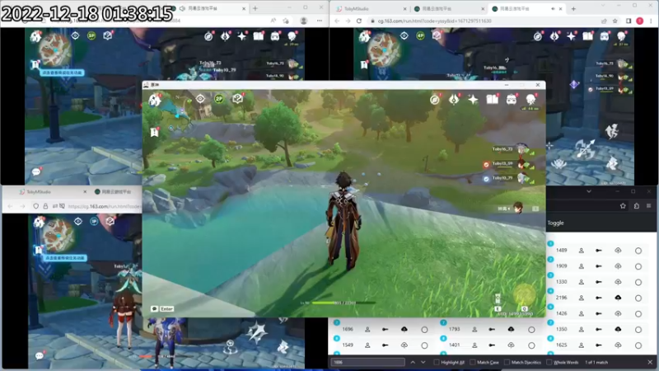Click the find bar search input field
Screen dimensions: 659x371
tap(367, 362)
